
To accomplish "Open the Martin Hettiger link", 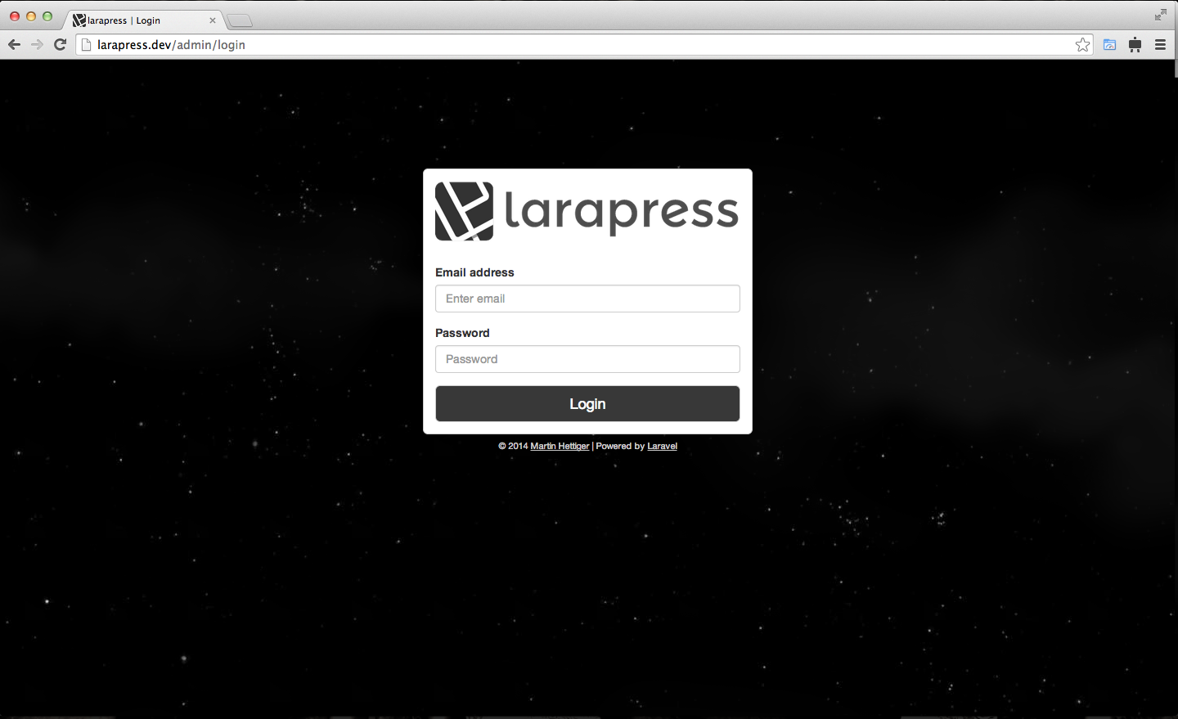I will (x=560, y=446).
